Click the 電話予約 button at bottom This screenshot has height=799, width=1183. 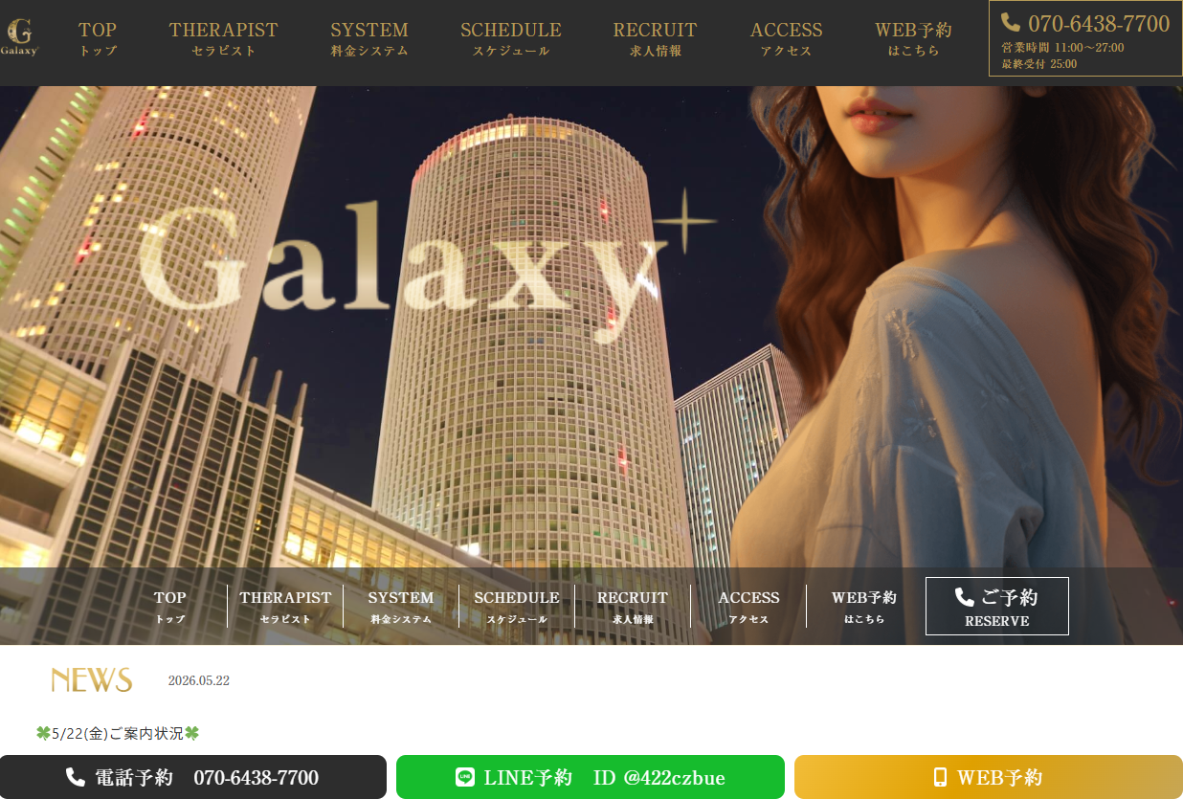(x=193, y=777)
